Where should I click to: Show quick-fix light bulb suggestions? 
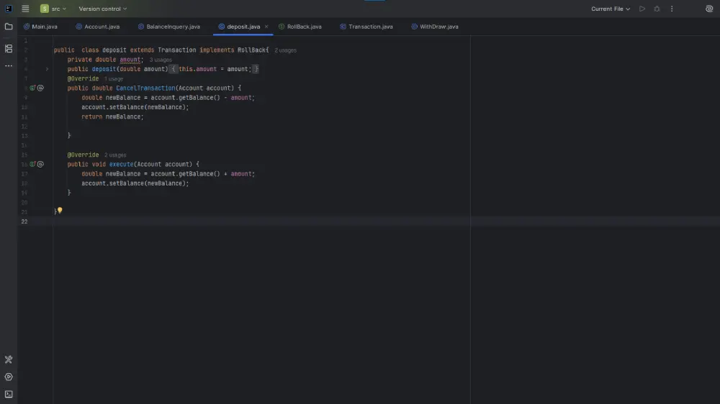pos(60,211)
